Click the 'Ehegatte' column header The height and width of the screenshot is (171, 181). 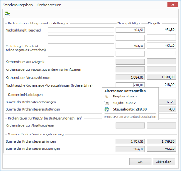pos(155,23)
